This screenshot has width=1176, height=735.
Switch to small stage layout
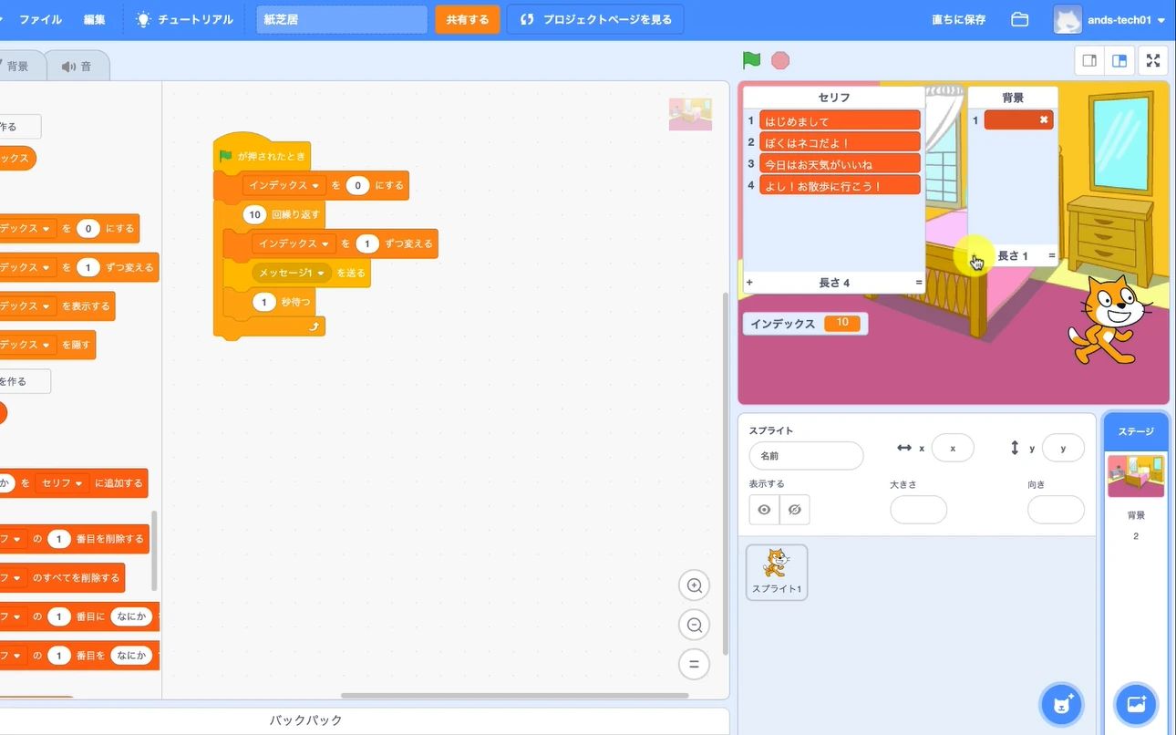(x=1088, y=59)
